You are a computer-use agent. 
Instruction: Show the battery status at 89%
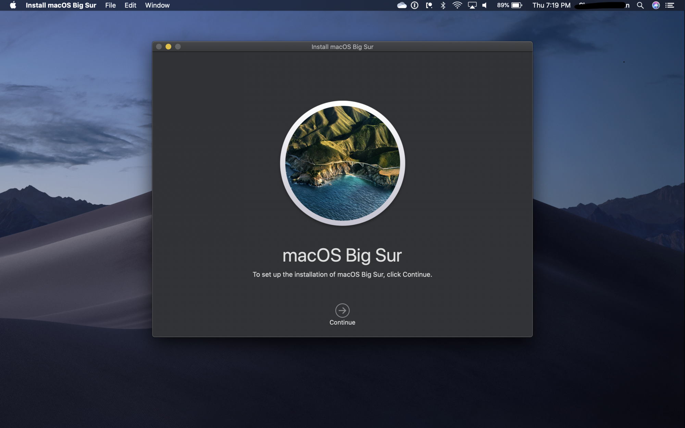(x=509, y=5)
